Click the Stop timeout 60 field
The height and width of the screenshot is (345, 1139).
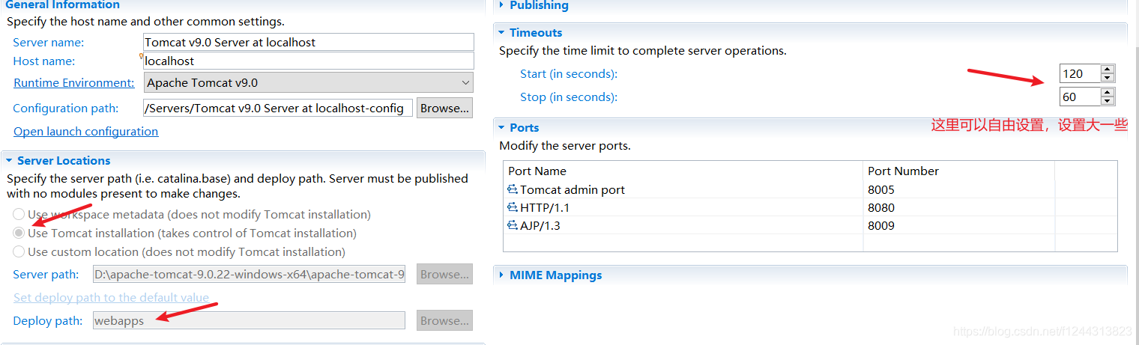[1081, 97]
